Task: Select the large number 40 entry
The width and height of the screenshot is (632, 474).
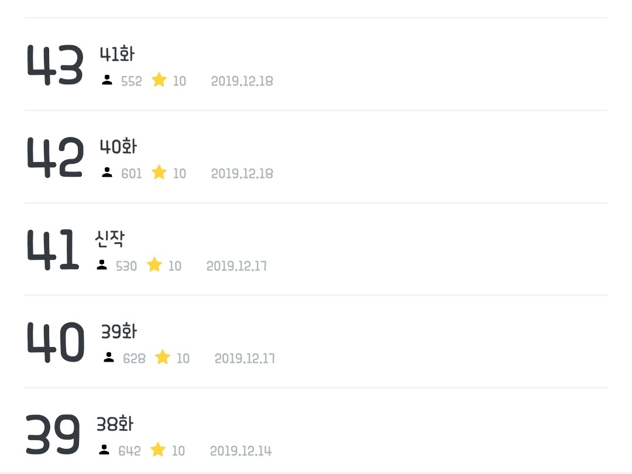Action: point(56,342)
